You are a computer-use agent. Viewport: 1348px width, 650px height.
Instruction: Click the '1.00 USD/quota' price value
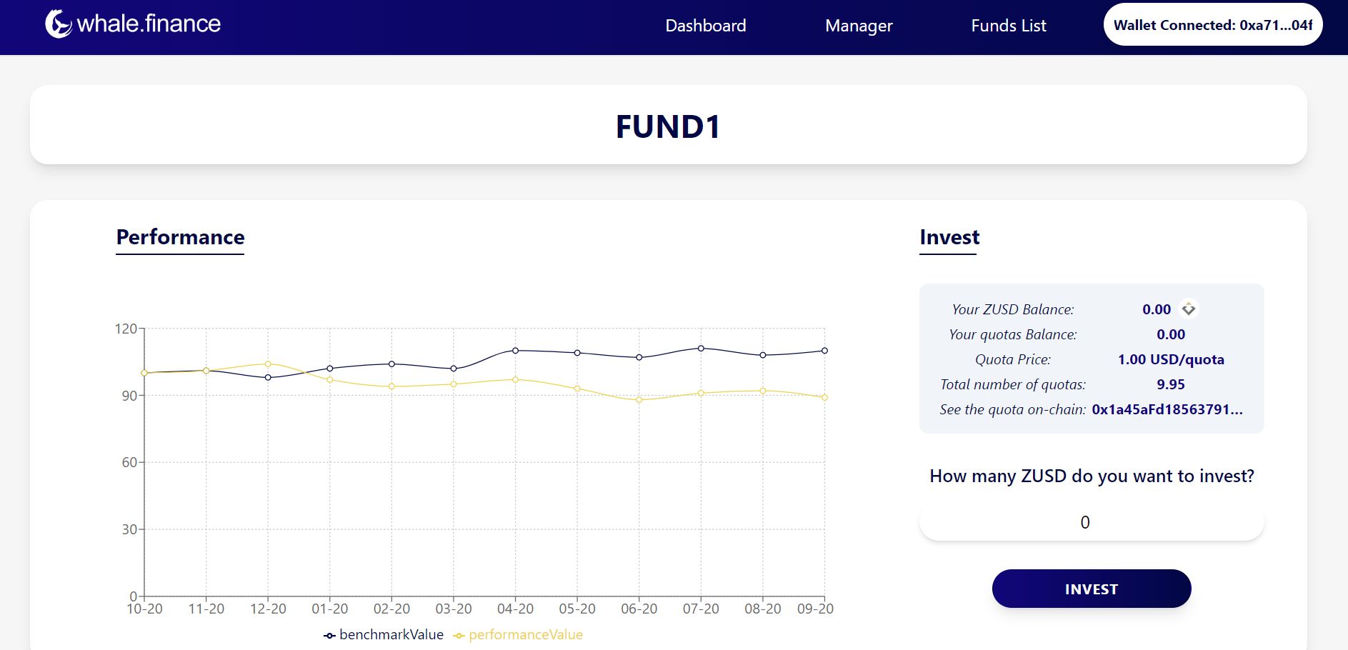[1171, 359]
